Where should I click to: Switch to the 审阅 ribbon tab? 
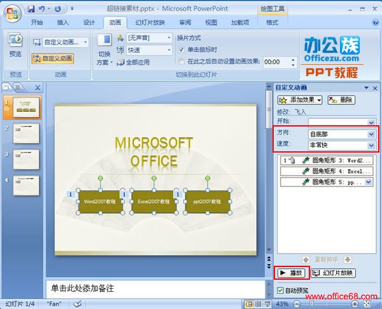pyautogui.click(x=185, y=23)
